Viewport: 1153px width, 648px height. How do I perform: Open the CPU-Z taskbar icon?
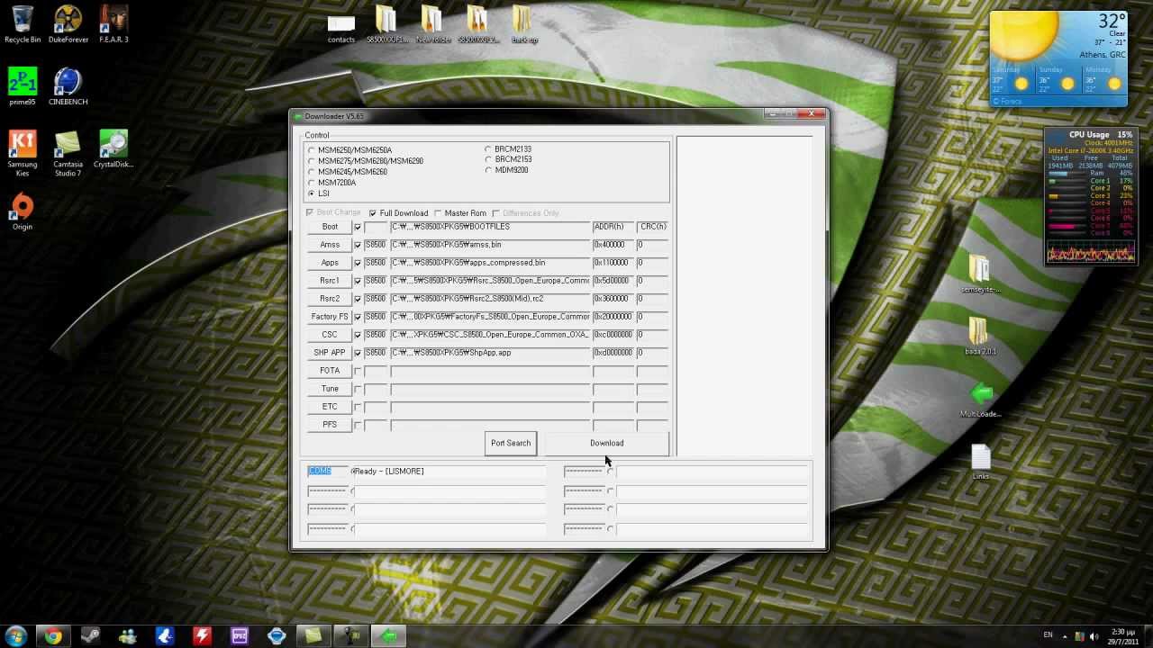click(x=240, y=636)
